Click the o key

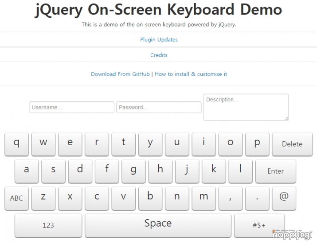point(231,144)
